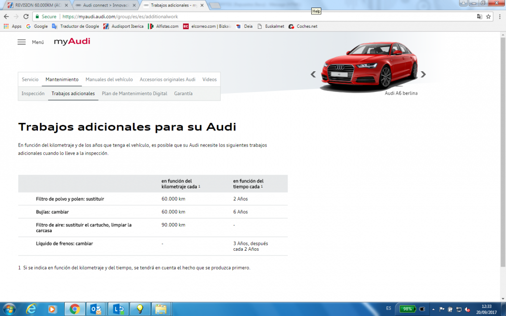
Task: Click the browser back arrow
Action: (7, 17)
